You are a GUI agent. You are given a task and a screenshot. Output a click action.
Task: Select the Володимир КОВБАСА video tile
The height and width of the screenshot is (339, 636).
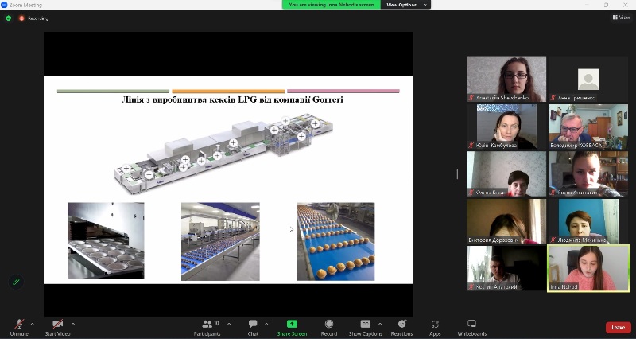coord(588,127)
